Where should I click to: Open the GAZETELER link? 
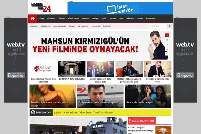click(x=45, y=26)
